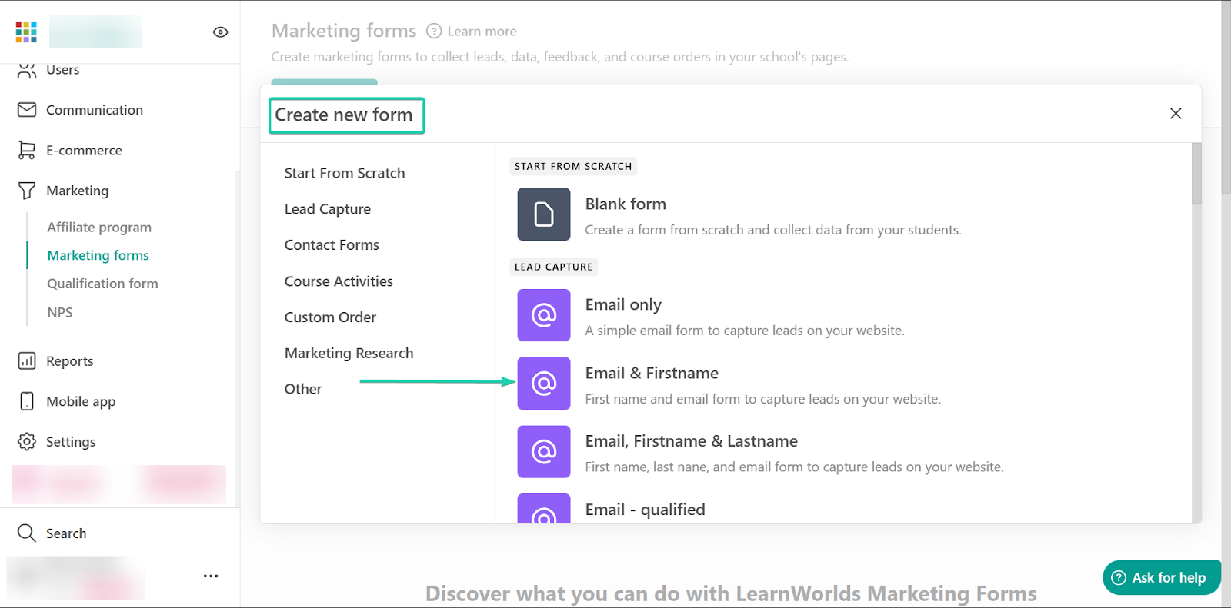The image size is (1231, 608).
Task: Select the Marketing Research category
Action: point(349,354)
